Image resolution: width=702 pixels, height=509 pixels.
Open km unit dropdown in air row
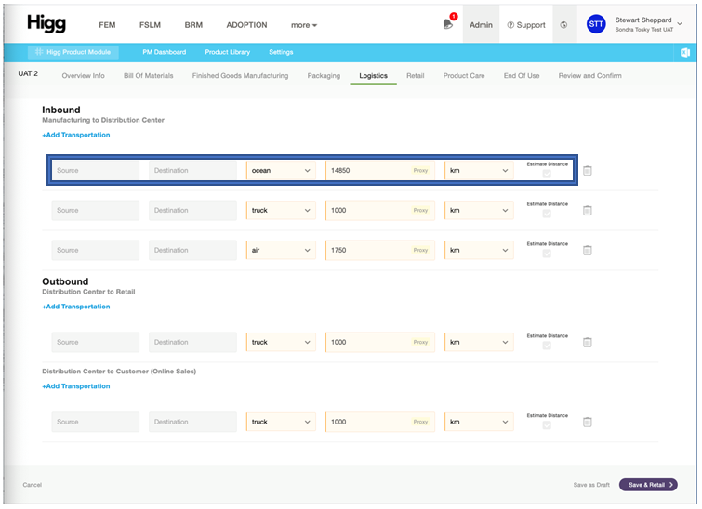coord(479,250)
